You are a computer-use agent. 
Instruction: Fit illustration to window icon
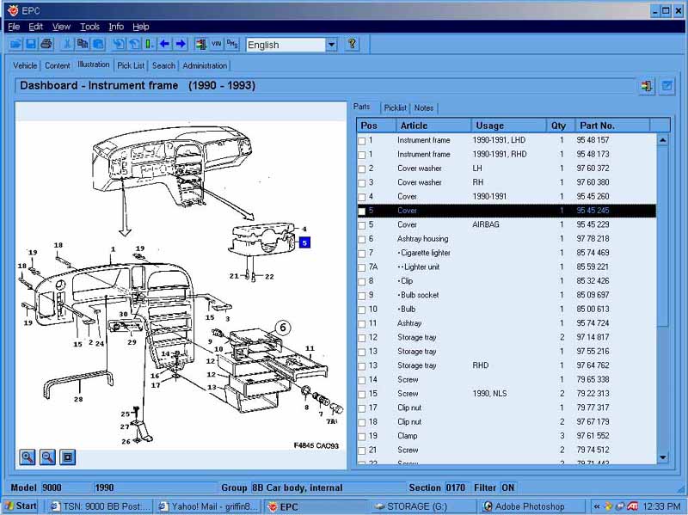pyautogui.click(x=68, y=457)
